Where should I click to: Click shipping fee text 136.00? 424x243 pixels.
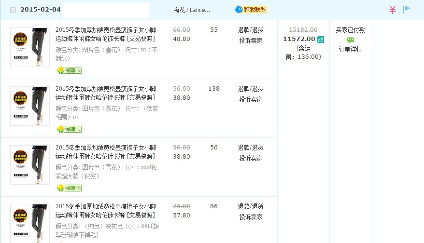click(308, 57)
